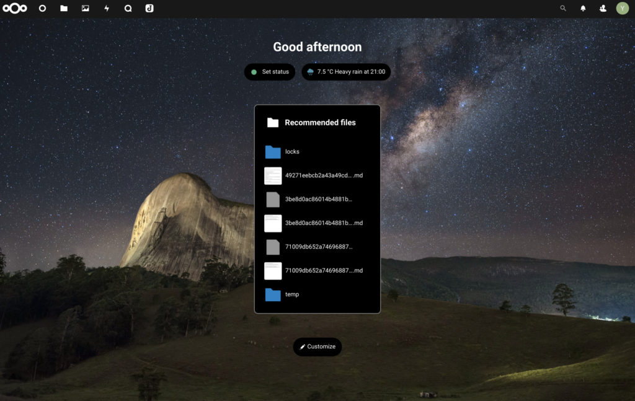Open the user avatar menu Y

tap(623, 8)
